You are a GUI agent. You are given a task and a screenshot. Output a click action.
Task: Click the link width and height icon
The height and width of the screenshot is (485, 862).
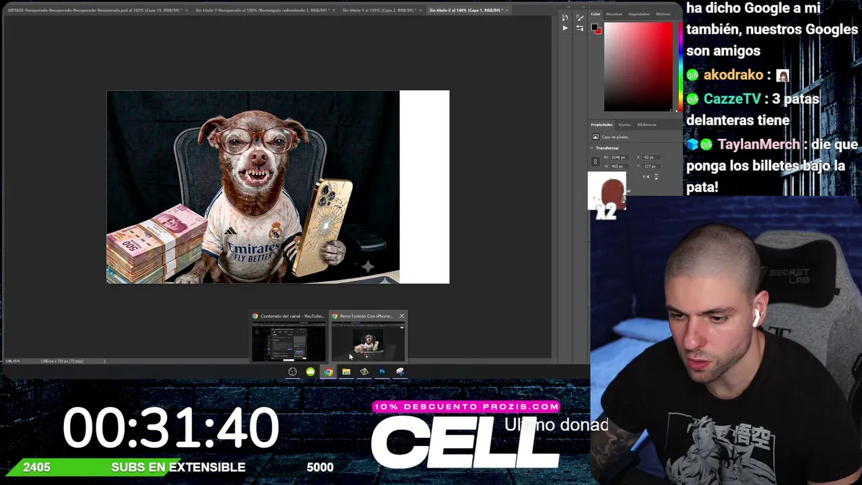tap(595, 162)
